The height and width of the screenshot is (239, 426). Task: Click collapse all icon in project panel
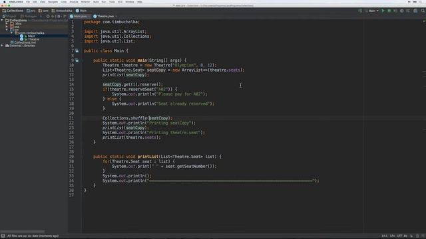[x=53, y=16]
